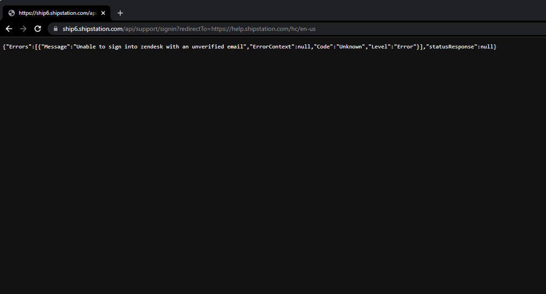
Task: Click the "Code" key in the JSON
Action: (324, 47)
